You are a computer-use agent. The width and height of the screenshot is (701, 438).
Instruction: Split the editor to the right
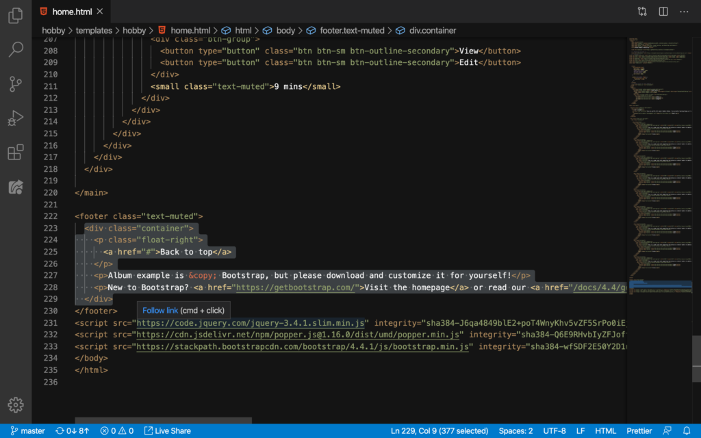click(663, 12)
